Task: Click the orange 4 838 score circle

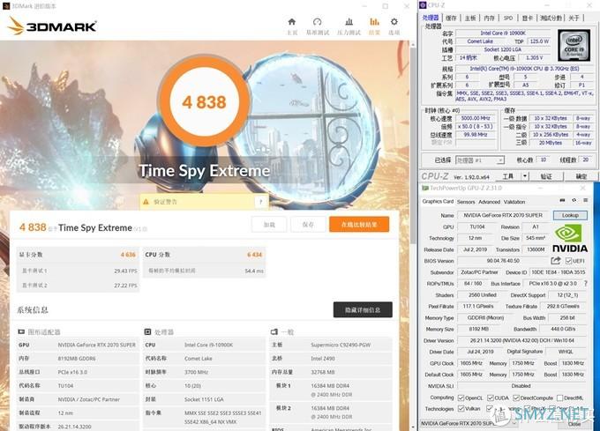Action: (x=204, y=101)
